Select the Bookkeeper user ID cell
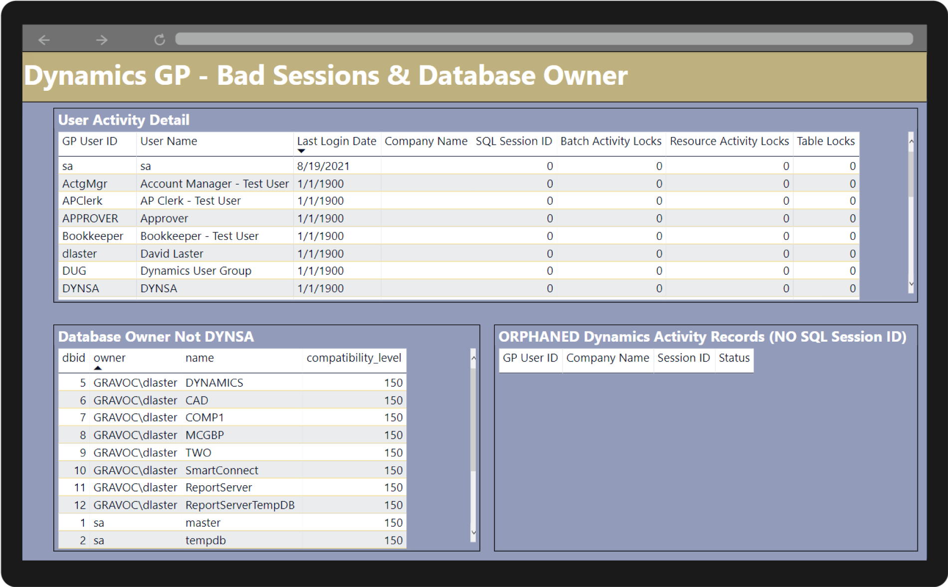The height and width of the screenshot is (587, 948). click(x=93, y=236)
